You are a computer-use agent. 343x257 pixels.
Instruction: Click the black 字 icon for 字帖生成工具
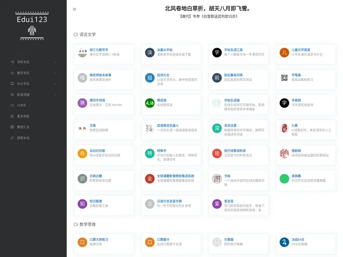pyautogui.click(x=217, y=53)
